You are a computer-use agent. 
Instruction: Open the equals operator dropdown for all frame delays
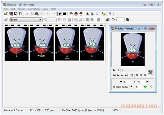pos(132,87)
